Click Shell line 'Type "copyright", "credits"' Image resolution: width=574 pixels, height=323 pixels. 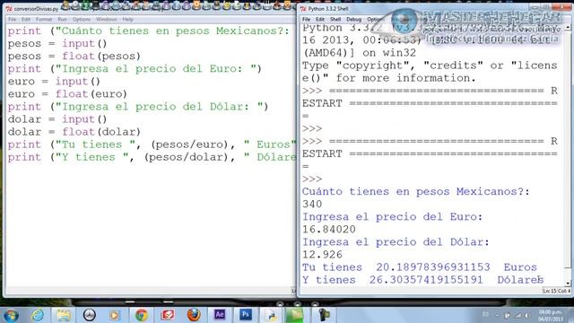point(430,65)
